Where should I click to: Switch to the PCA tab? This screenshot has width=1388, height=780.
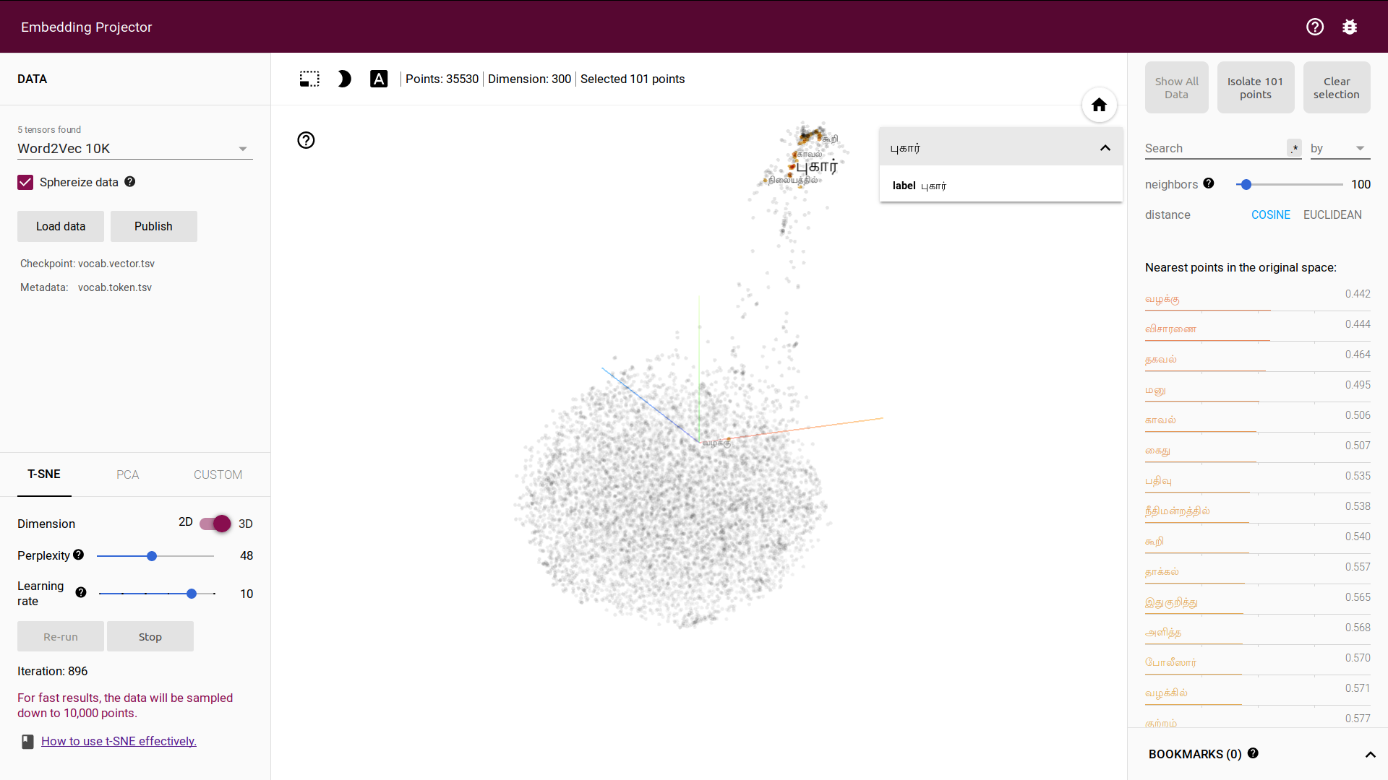point(127,474)
